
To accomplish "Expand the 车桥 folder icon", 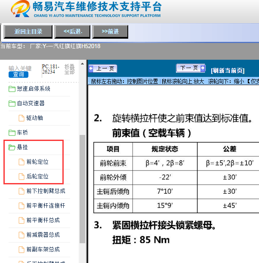I will (x=12, y=133).
